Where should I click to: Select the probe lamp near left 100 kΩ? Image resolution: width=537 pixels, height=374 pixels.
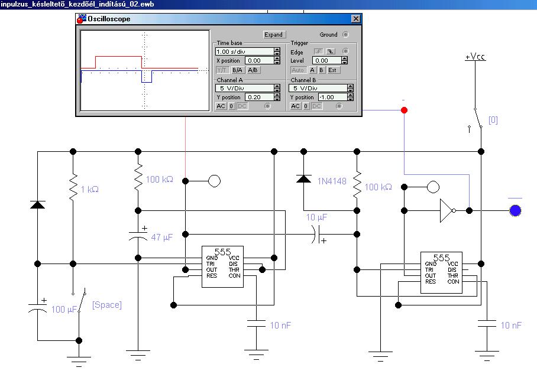[215, 181]
